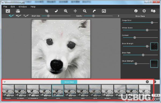Click the snow texture swatch next to Snow Strength
Viewport: 161px width, 103px height.
pyautogui.click(x=154, y=46)
